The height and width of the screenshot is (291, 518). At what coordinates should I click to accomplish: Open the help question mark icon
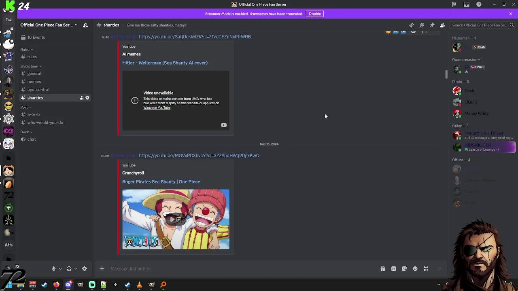coord(479,4)
